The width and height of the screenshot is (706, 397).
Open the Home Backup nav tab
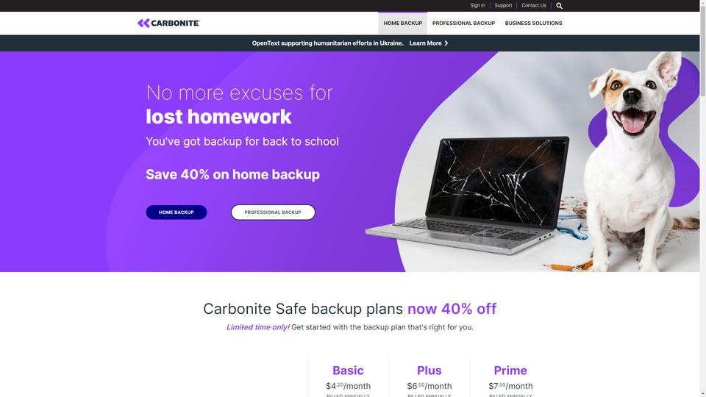coord(402,23)
